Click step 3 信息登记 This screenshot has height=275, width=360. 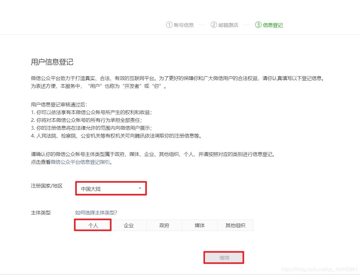pos(269,25)
